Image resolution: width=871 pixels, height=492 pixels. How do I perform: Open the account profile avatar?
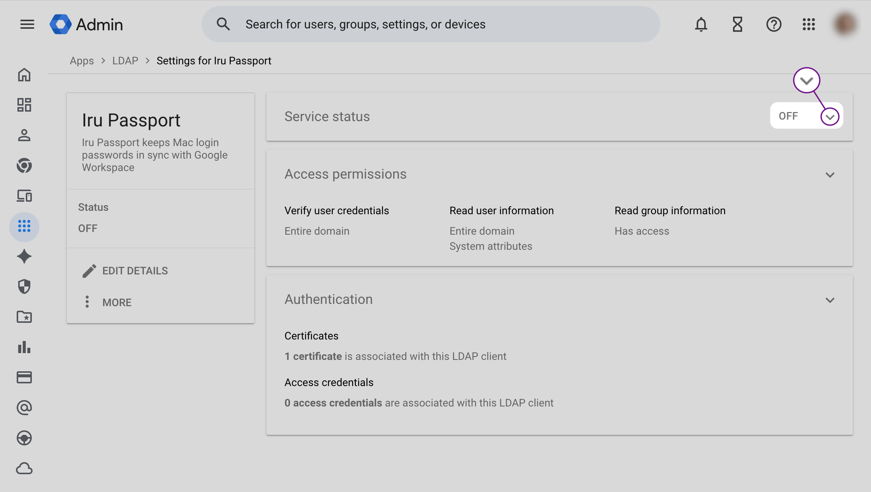[845, 24]
